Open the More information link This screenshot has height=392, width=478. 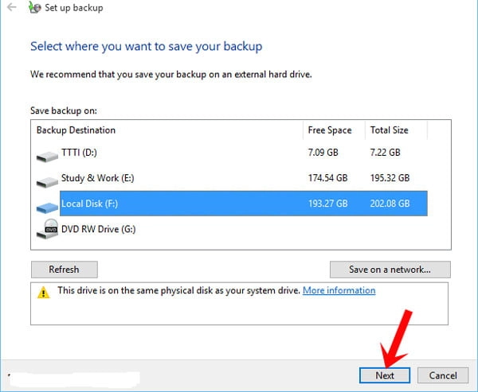[339, 290]
